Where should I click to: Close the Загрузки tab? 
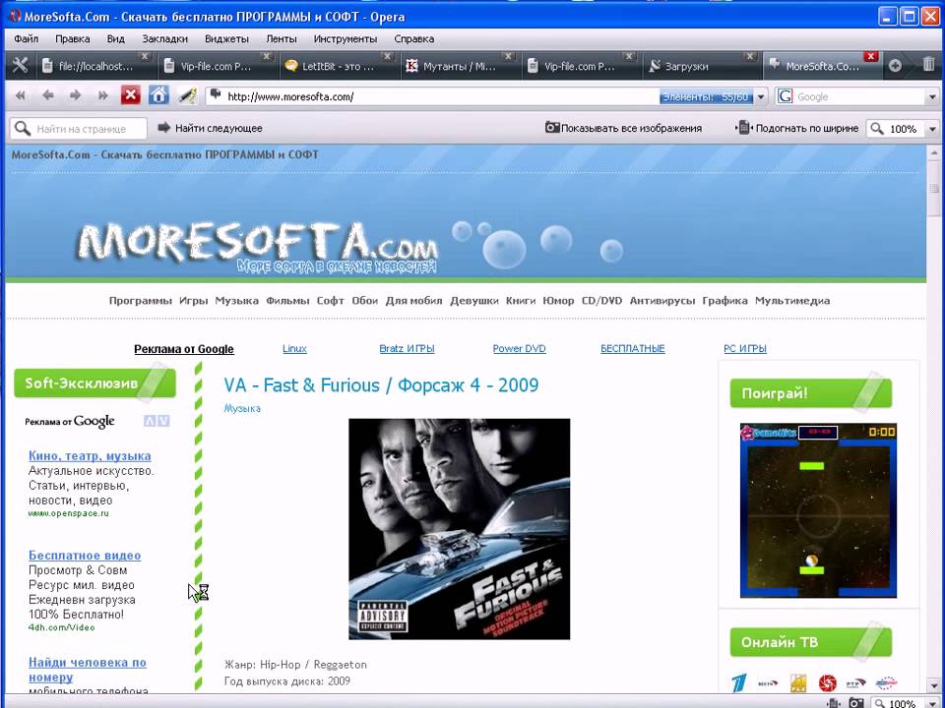750,57
